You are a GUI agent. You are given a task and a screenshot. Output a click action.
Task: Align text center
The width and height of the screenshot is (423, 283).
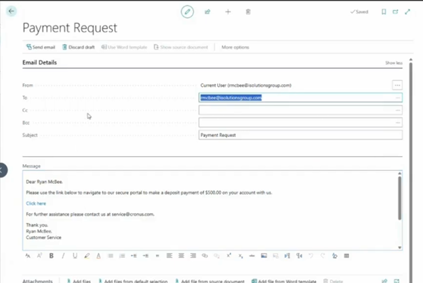(181, 256)
